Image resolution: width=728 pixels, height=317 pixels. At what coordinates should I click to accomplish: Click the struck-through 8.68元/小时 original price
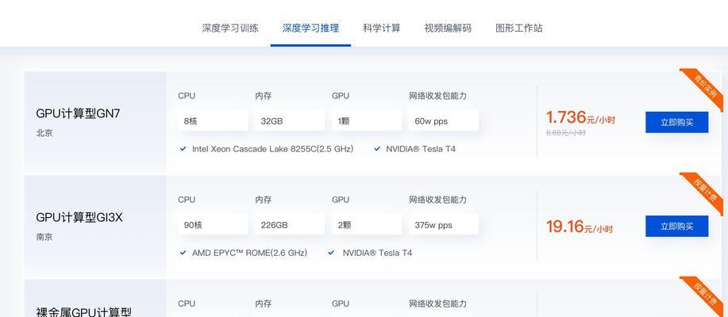[566, 132]
